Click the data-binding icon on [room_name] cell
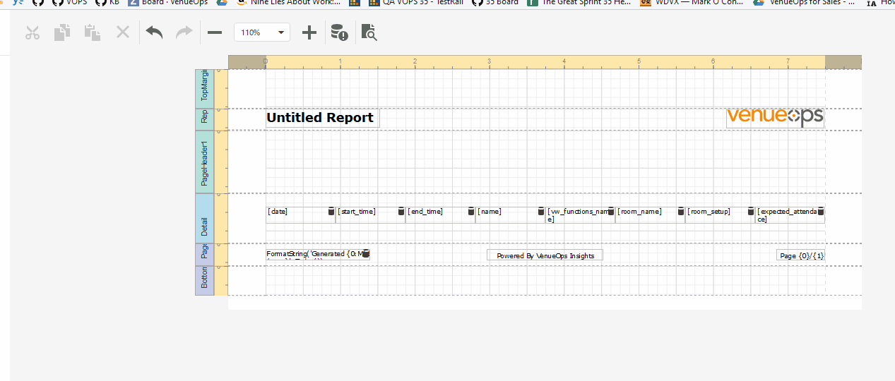 pos(681,211)
